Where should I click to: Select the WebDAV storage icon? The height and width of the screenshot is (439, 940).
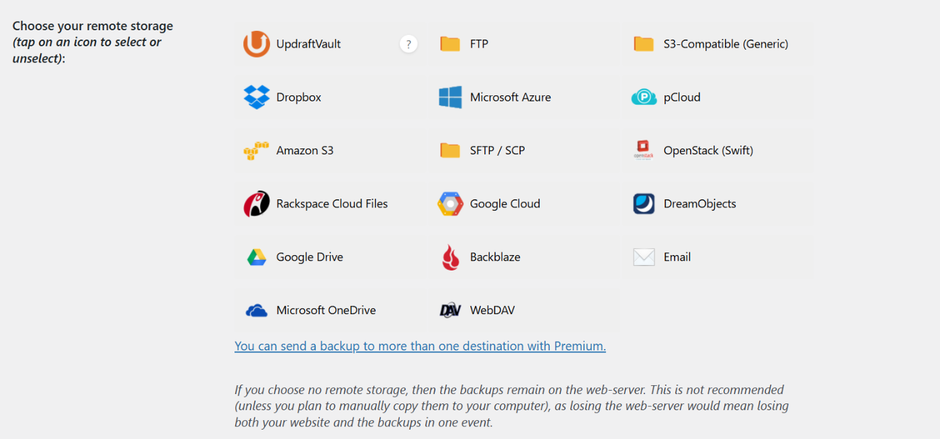point(449,309)
